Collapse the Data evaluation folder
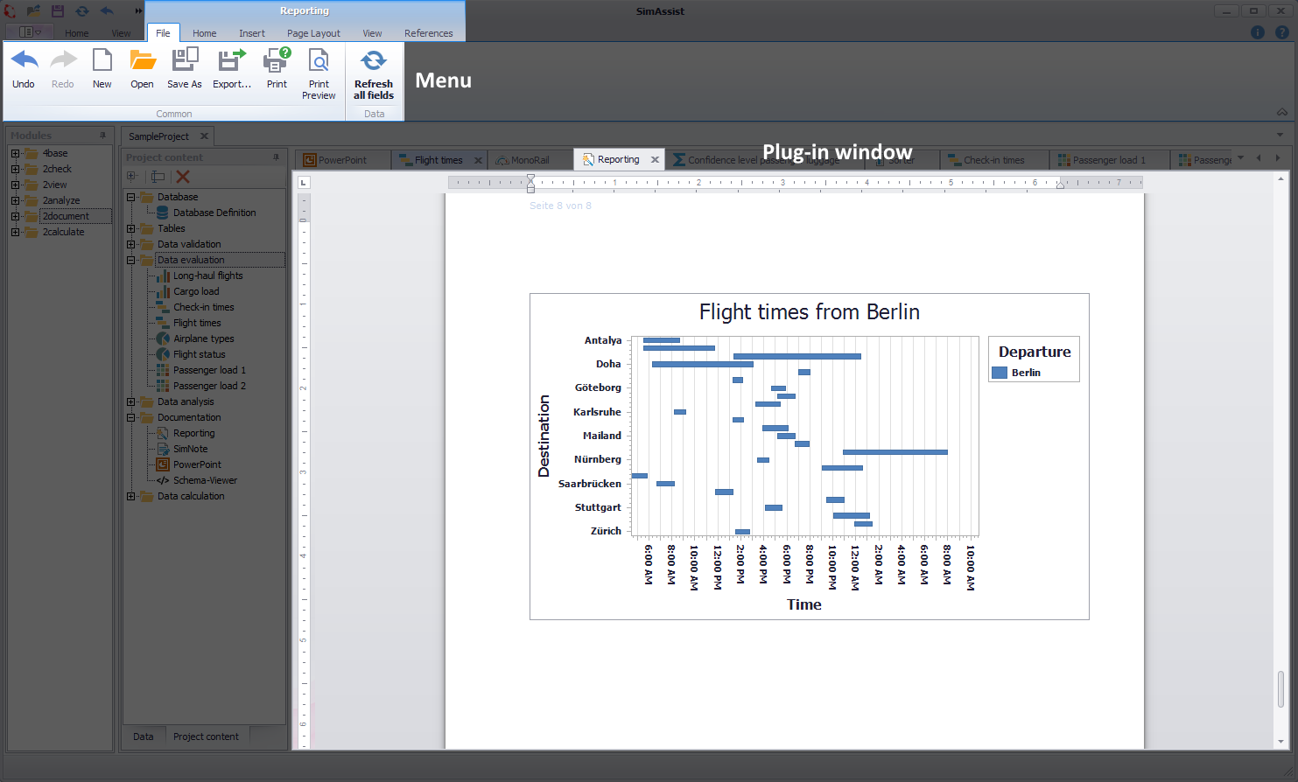Screen dimensions: 1298x782 coord(131,261)
